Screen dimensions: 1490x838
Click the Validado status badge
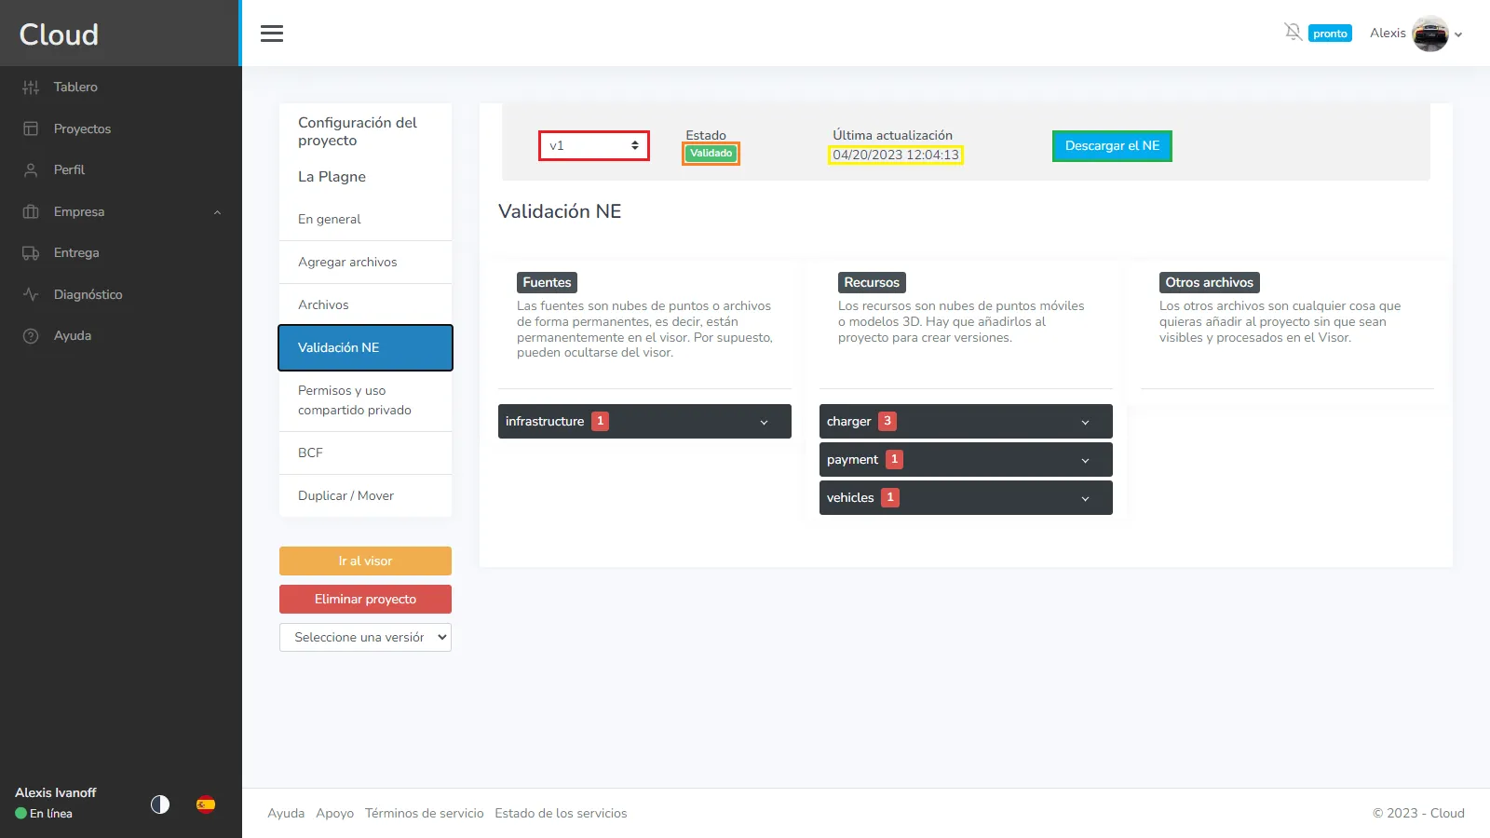click(711, 154)
